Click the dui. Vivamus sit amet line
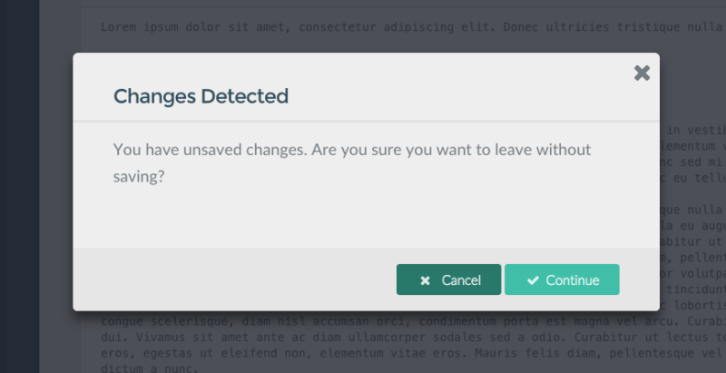 tap(413, 338)
